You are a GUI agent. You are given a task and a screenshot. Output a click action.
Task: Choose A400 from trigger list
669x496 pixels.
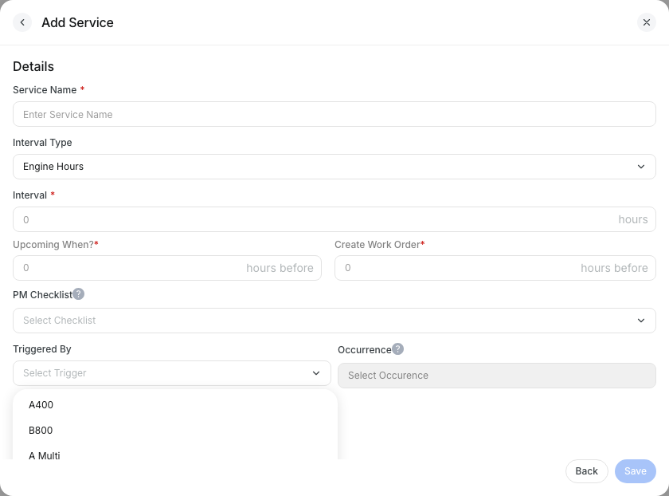click(175, 404)
